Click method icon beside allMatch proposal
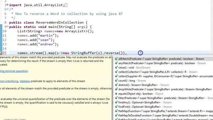The width and height of the screenshot is (213, 120). [116, 59]
